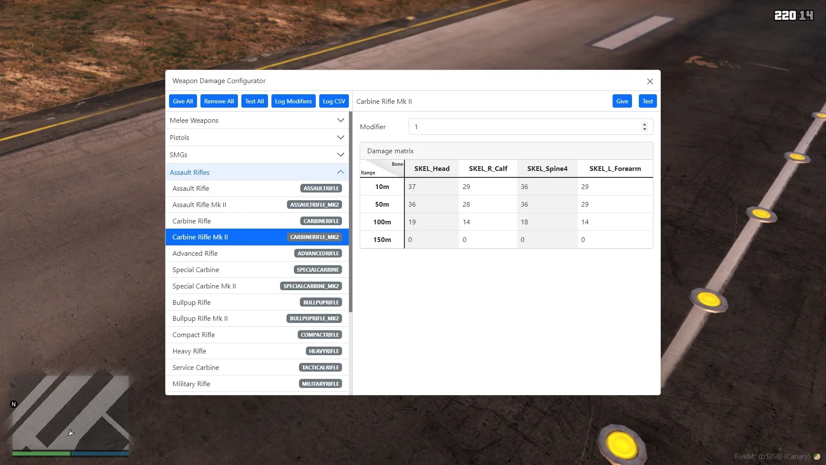Select the SMGs category
The width and height of the screenshot is (826, 465).
tap(256, 155)
